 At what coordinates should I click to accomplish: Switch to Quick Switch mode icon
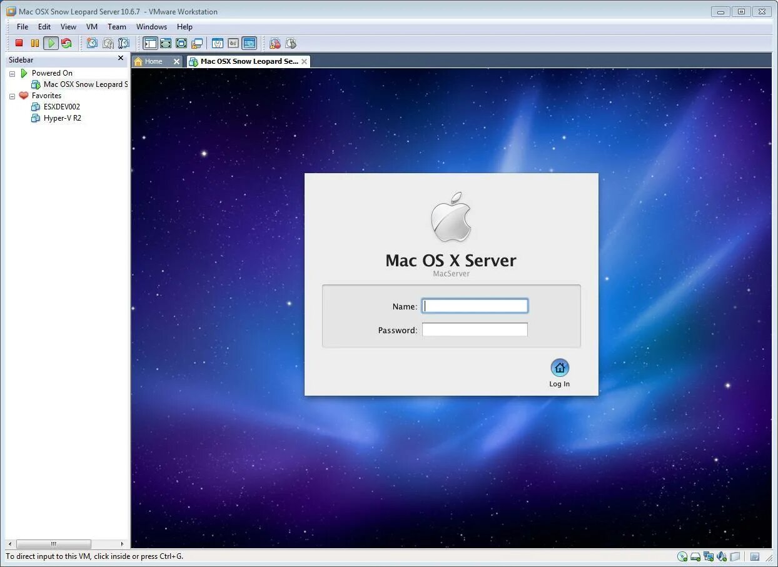(166, 43)
